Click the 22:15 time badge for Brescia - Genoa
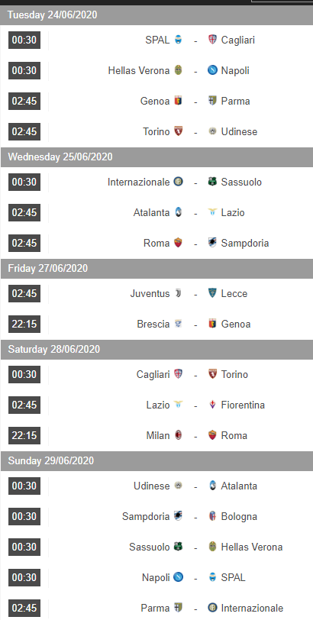The image size is (313, 620). coord(24,324)
